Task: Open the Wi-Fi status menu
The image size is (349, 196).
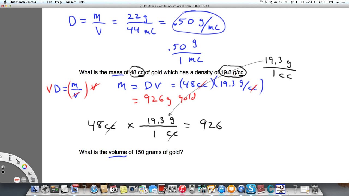Action: pyautogui.click(x=291, y=2)
